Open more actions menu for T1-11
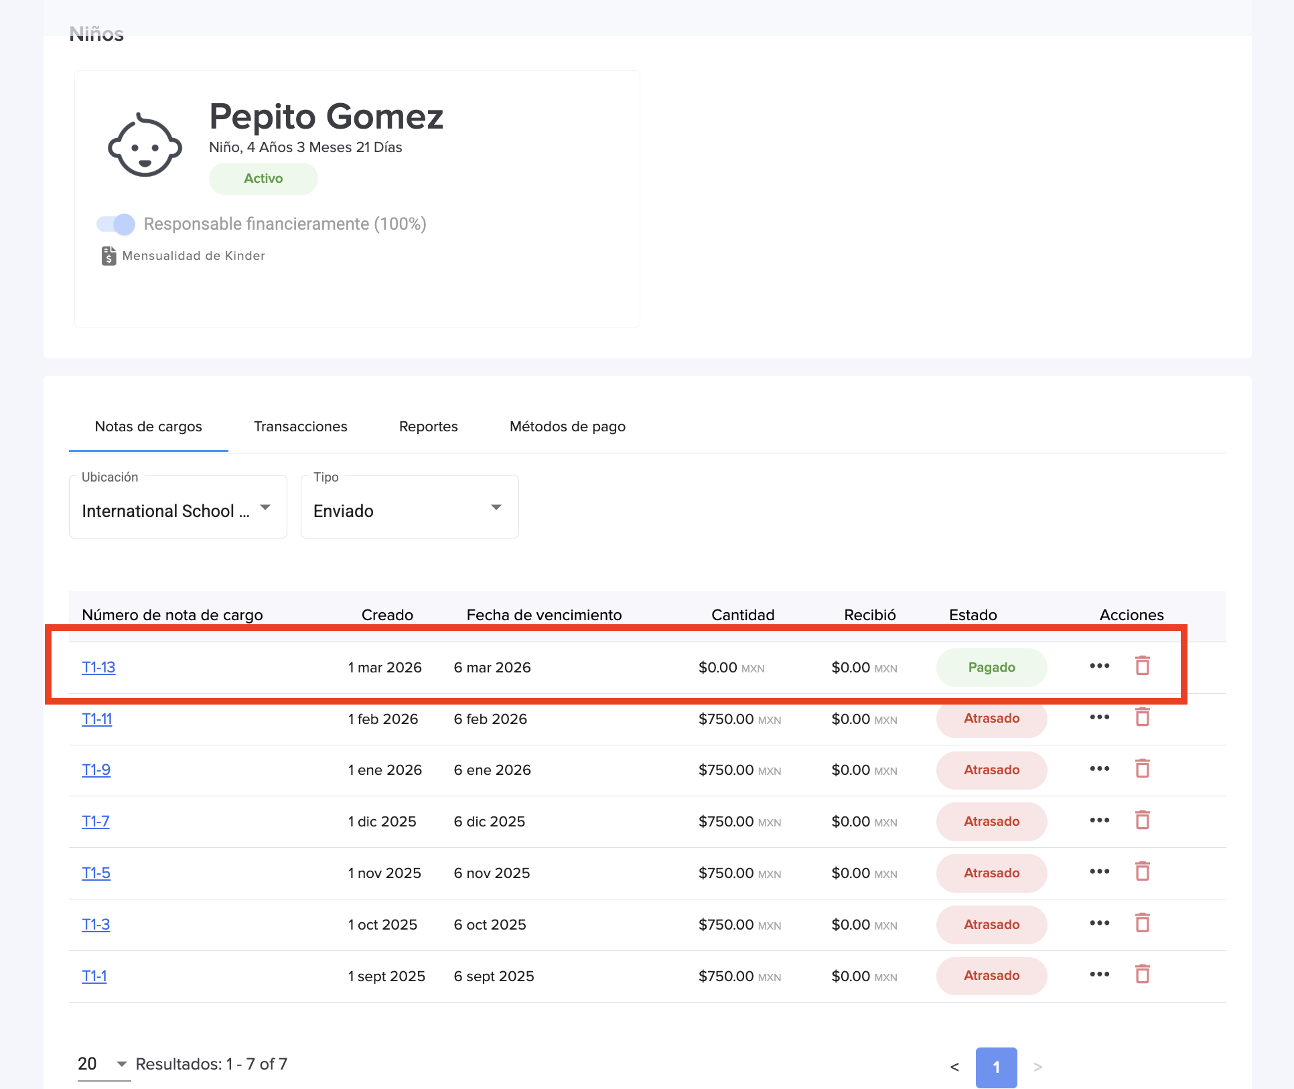Viewport: 1294px width, 1089px height. click(x=1099, y=717)
